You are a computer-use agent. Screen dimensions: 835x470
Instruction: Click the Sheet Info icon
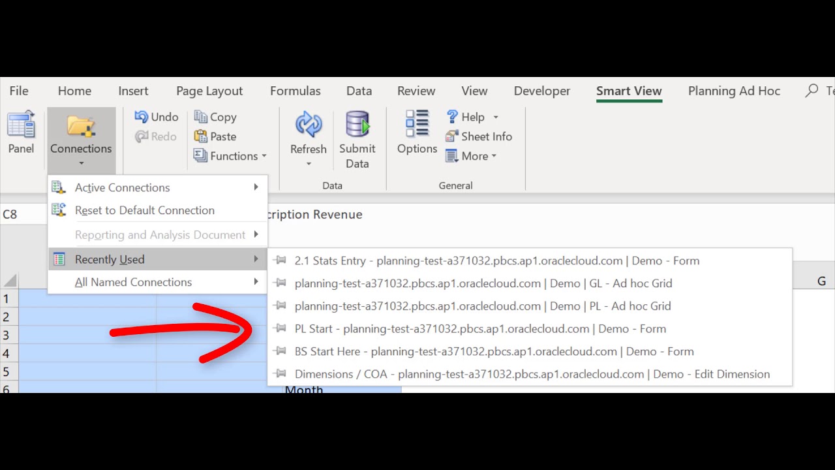click(x=452, y=136)
